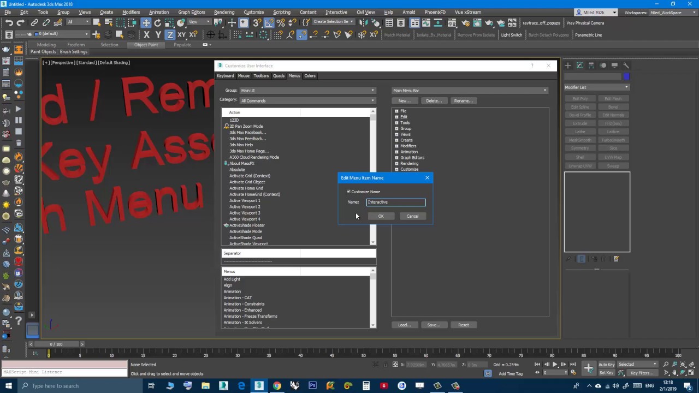Restrict to Z axis constraint button

(170, 34)
